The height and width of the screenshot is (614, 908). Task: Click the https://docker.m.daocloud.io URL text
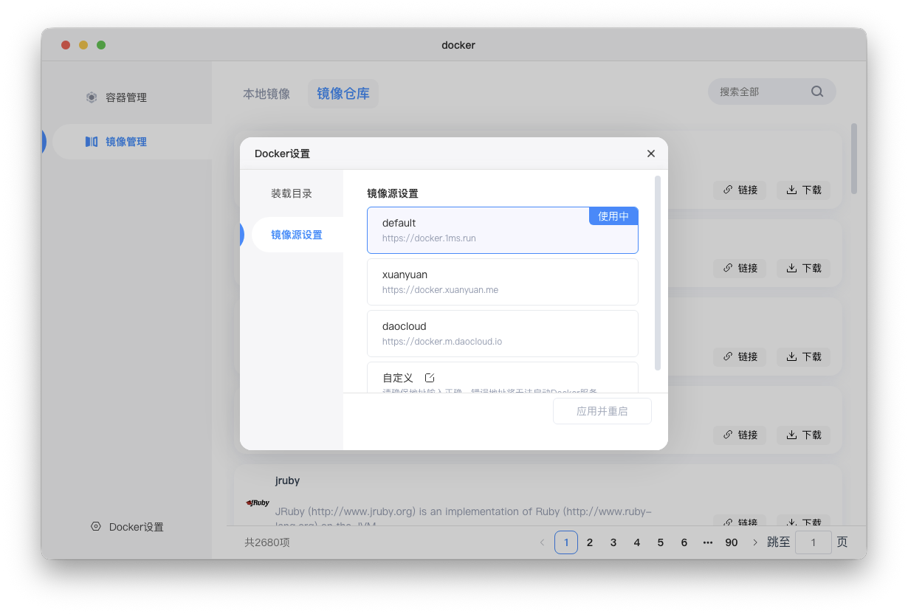[x=442, y=342]
